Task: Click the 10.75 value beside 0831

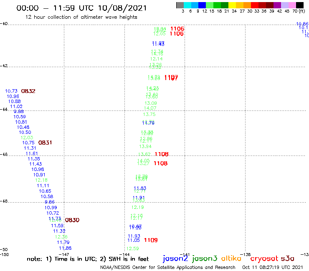Action: coord(28,143)
